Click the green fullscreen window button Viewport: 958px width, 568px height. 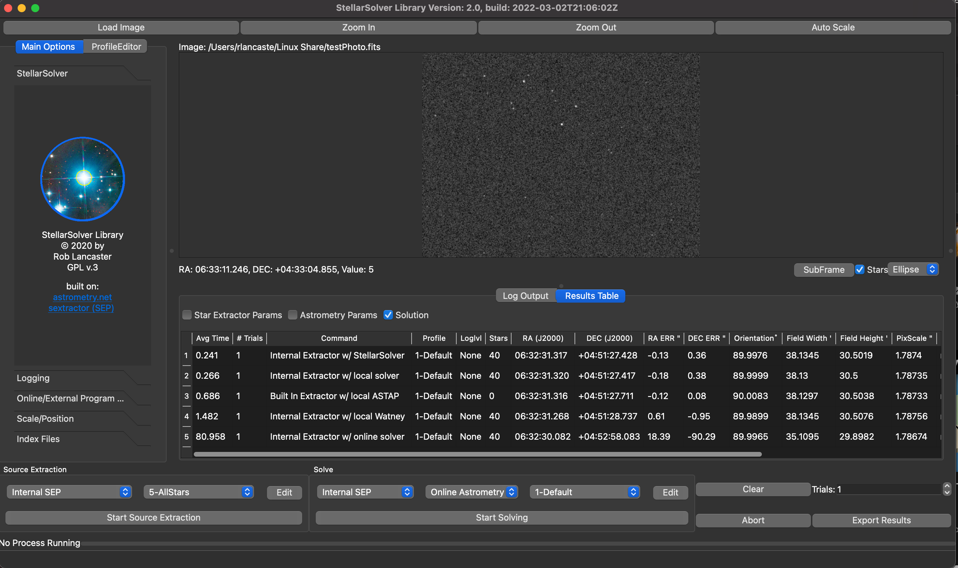tap(35, 8)
